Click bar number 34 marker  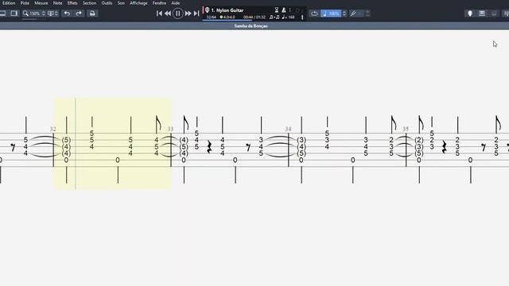288,129
